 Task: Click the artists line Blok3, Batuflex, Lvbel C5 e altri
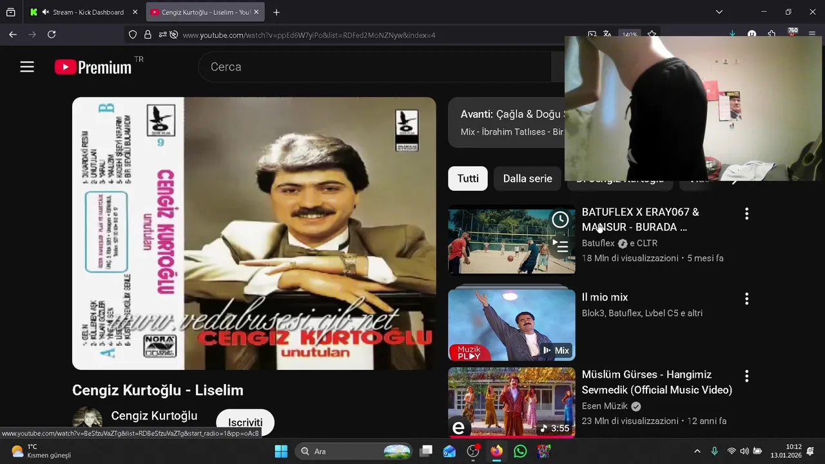point(642,313)
